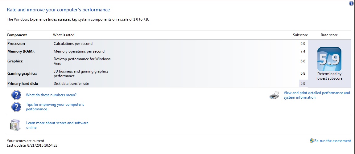The image size is (355, 154).
Task: Click 'Disk data transfer rate' text
Action: 71,83
